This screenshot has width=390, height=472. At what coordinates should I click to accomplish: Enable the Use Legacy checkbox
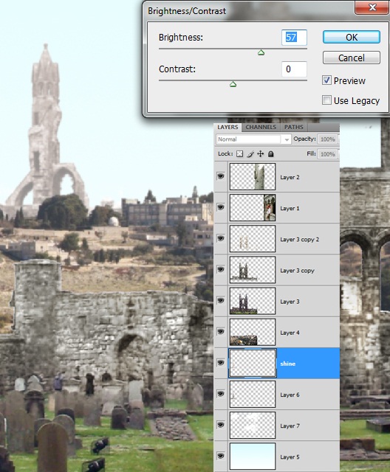326,100
